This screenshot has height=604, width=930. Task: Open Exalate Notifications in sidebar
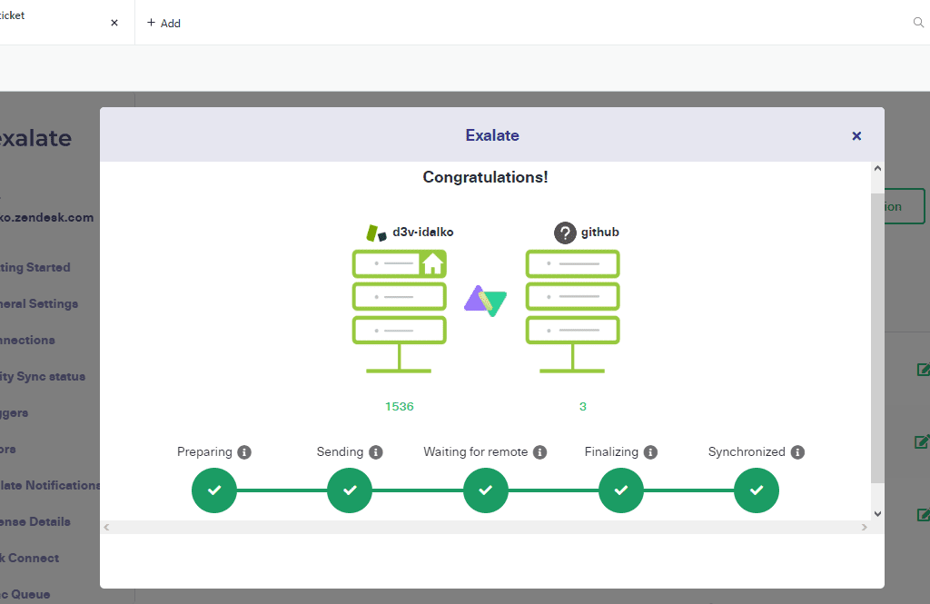[50, 485]
